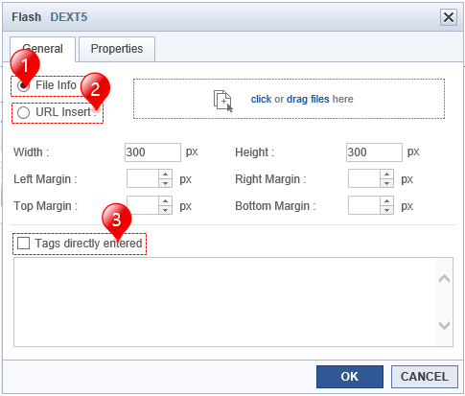Click the tag textarea scroll-down arrow
This screenshot has width=465, height=396.
pyautogui.click(x=445, y=325)
